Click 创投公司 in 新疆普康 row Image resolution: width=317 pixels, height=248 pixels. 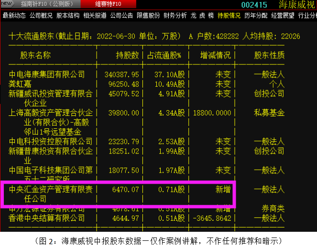pos(269,151)
